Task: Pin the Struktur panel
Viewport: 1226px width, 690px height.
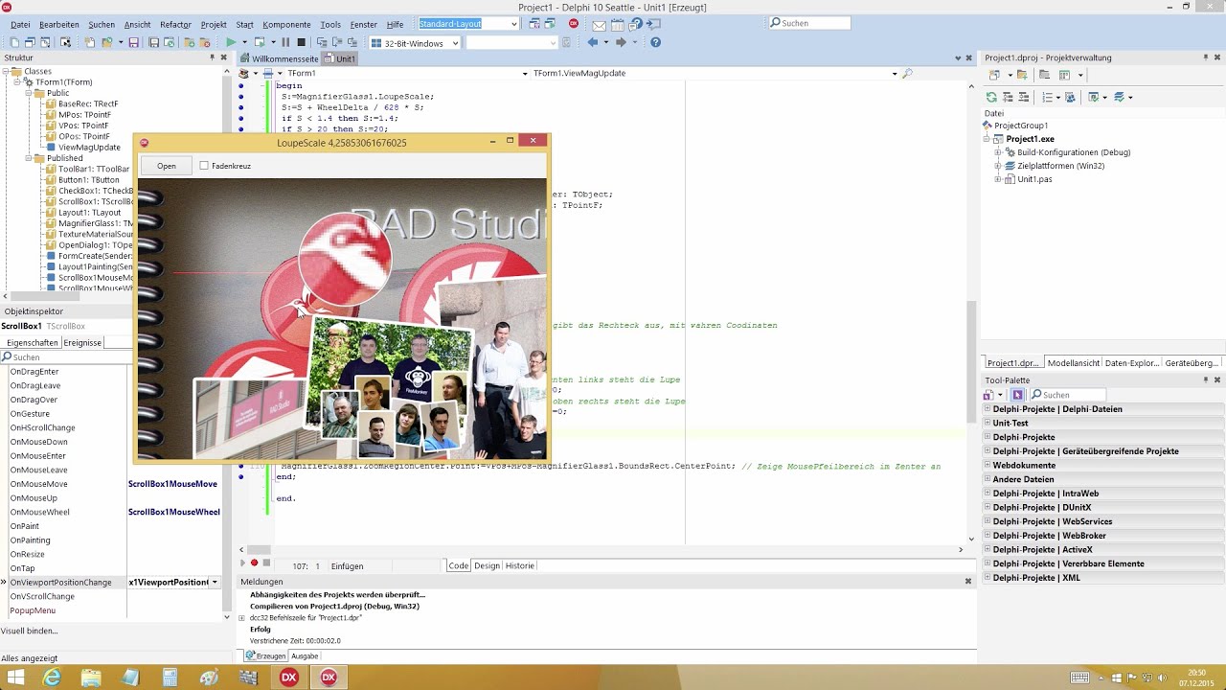Action: (x=213, y=57)
